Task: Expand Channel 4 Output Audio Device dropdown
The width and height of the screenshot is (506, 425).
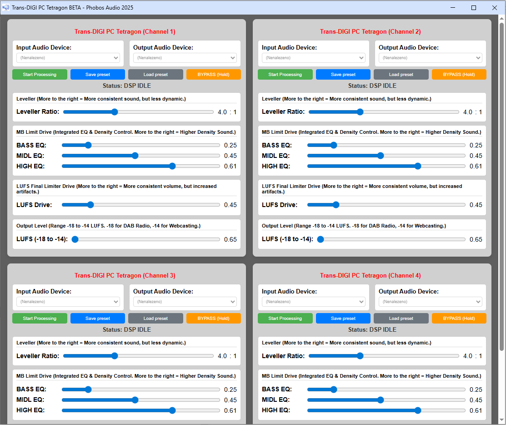Action: click(430, 302)
